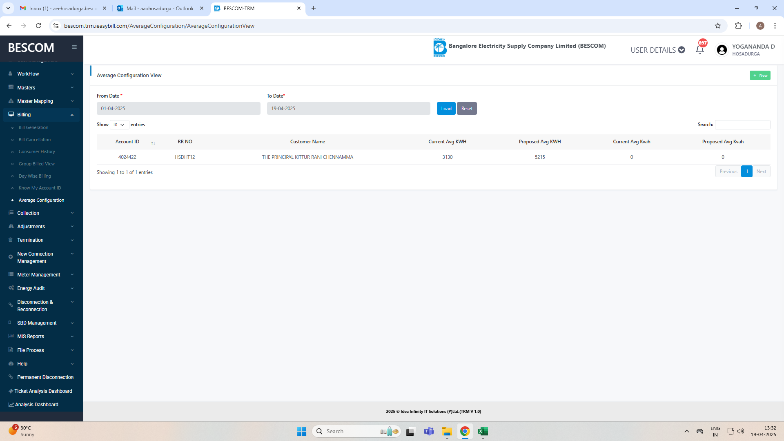The height and width of the screenshot is (441, 784).
Task: Expand Meter Management sidebar menu
Action: click(x=41, y=275)
